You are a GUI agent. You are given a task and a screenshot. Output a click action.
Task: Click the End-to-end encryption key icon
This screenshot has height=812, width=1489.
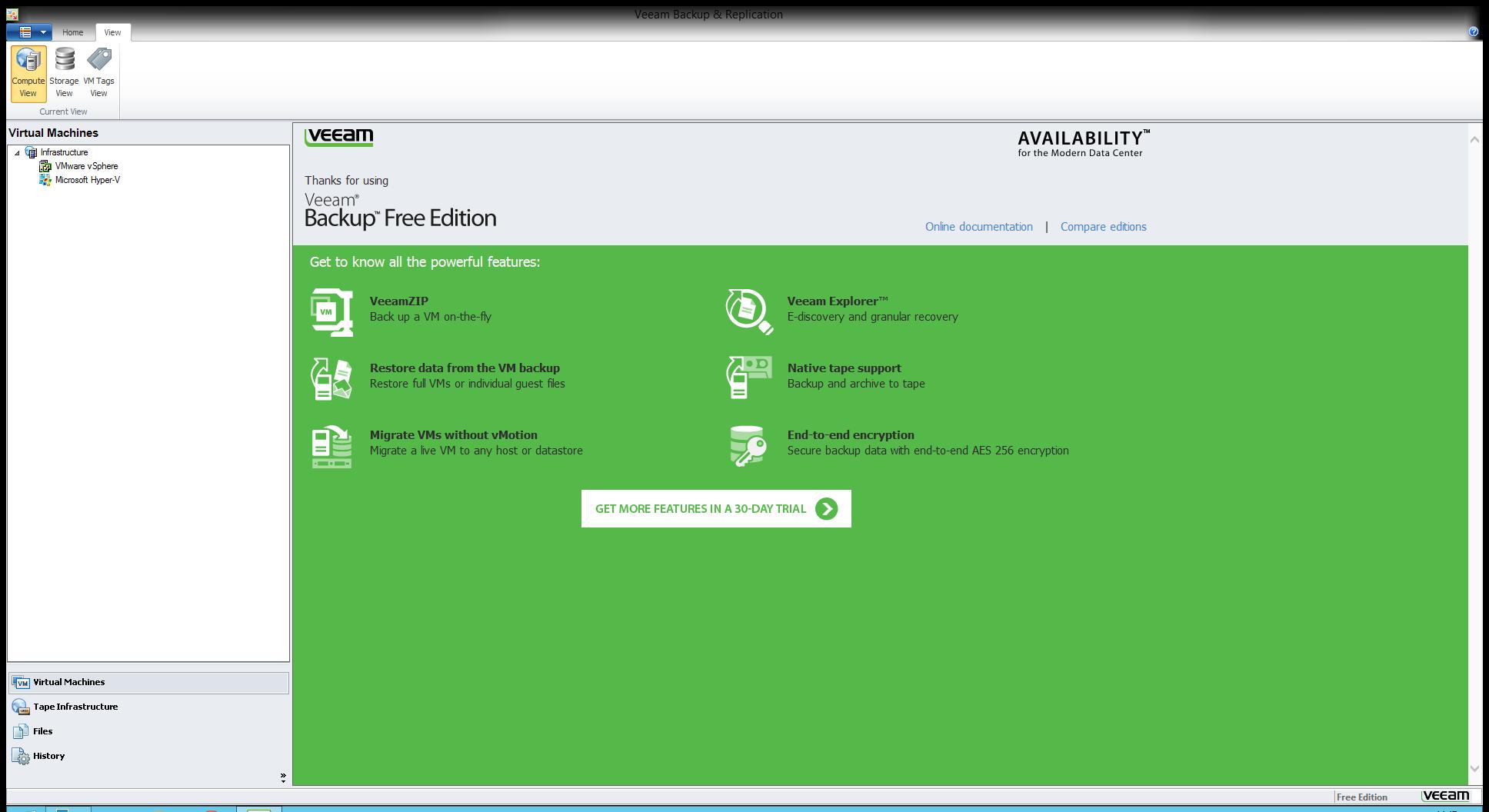(x=748, y=446)
